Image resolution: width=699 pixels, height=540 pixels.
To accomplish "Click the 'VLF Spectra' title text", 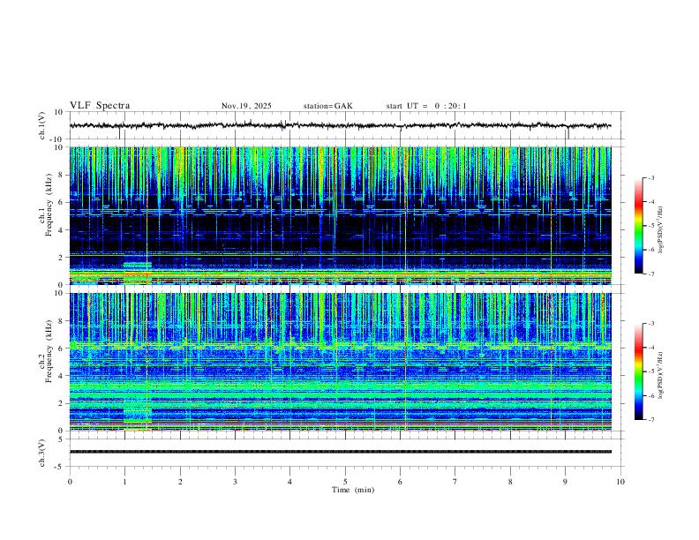I will pos(100,106).
